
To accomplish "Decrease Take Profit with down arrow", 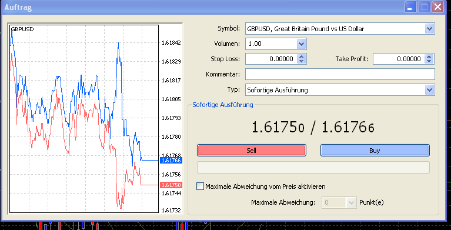I will tap(429, 61).
